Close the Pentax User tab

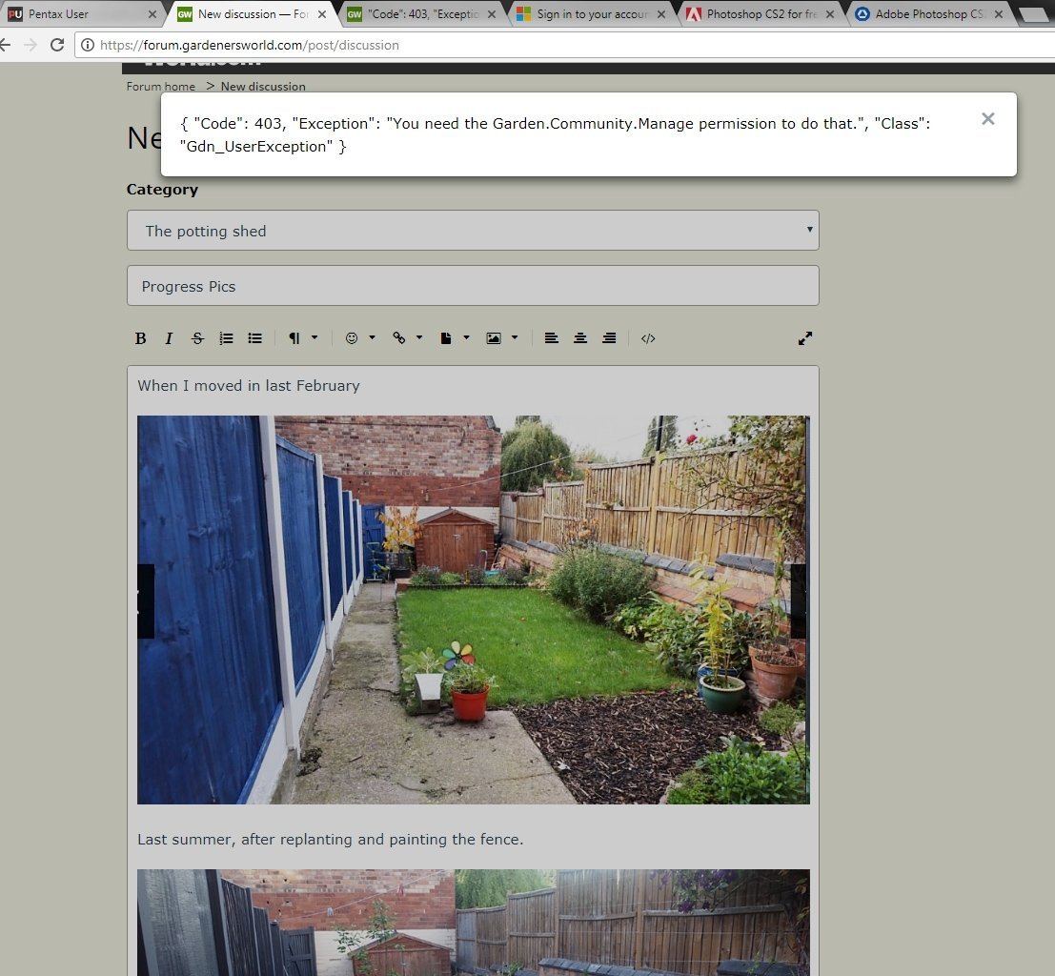click(152, 14)
